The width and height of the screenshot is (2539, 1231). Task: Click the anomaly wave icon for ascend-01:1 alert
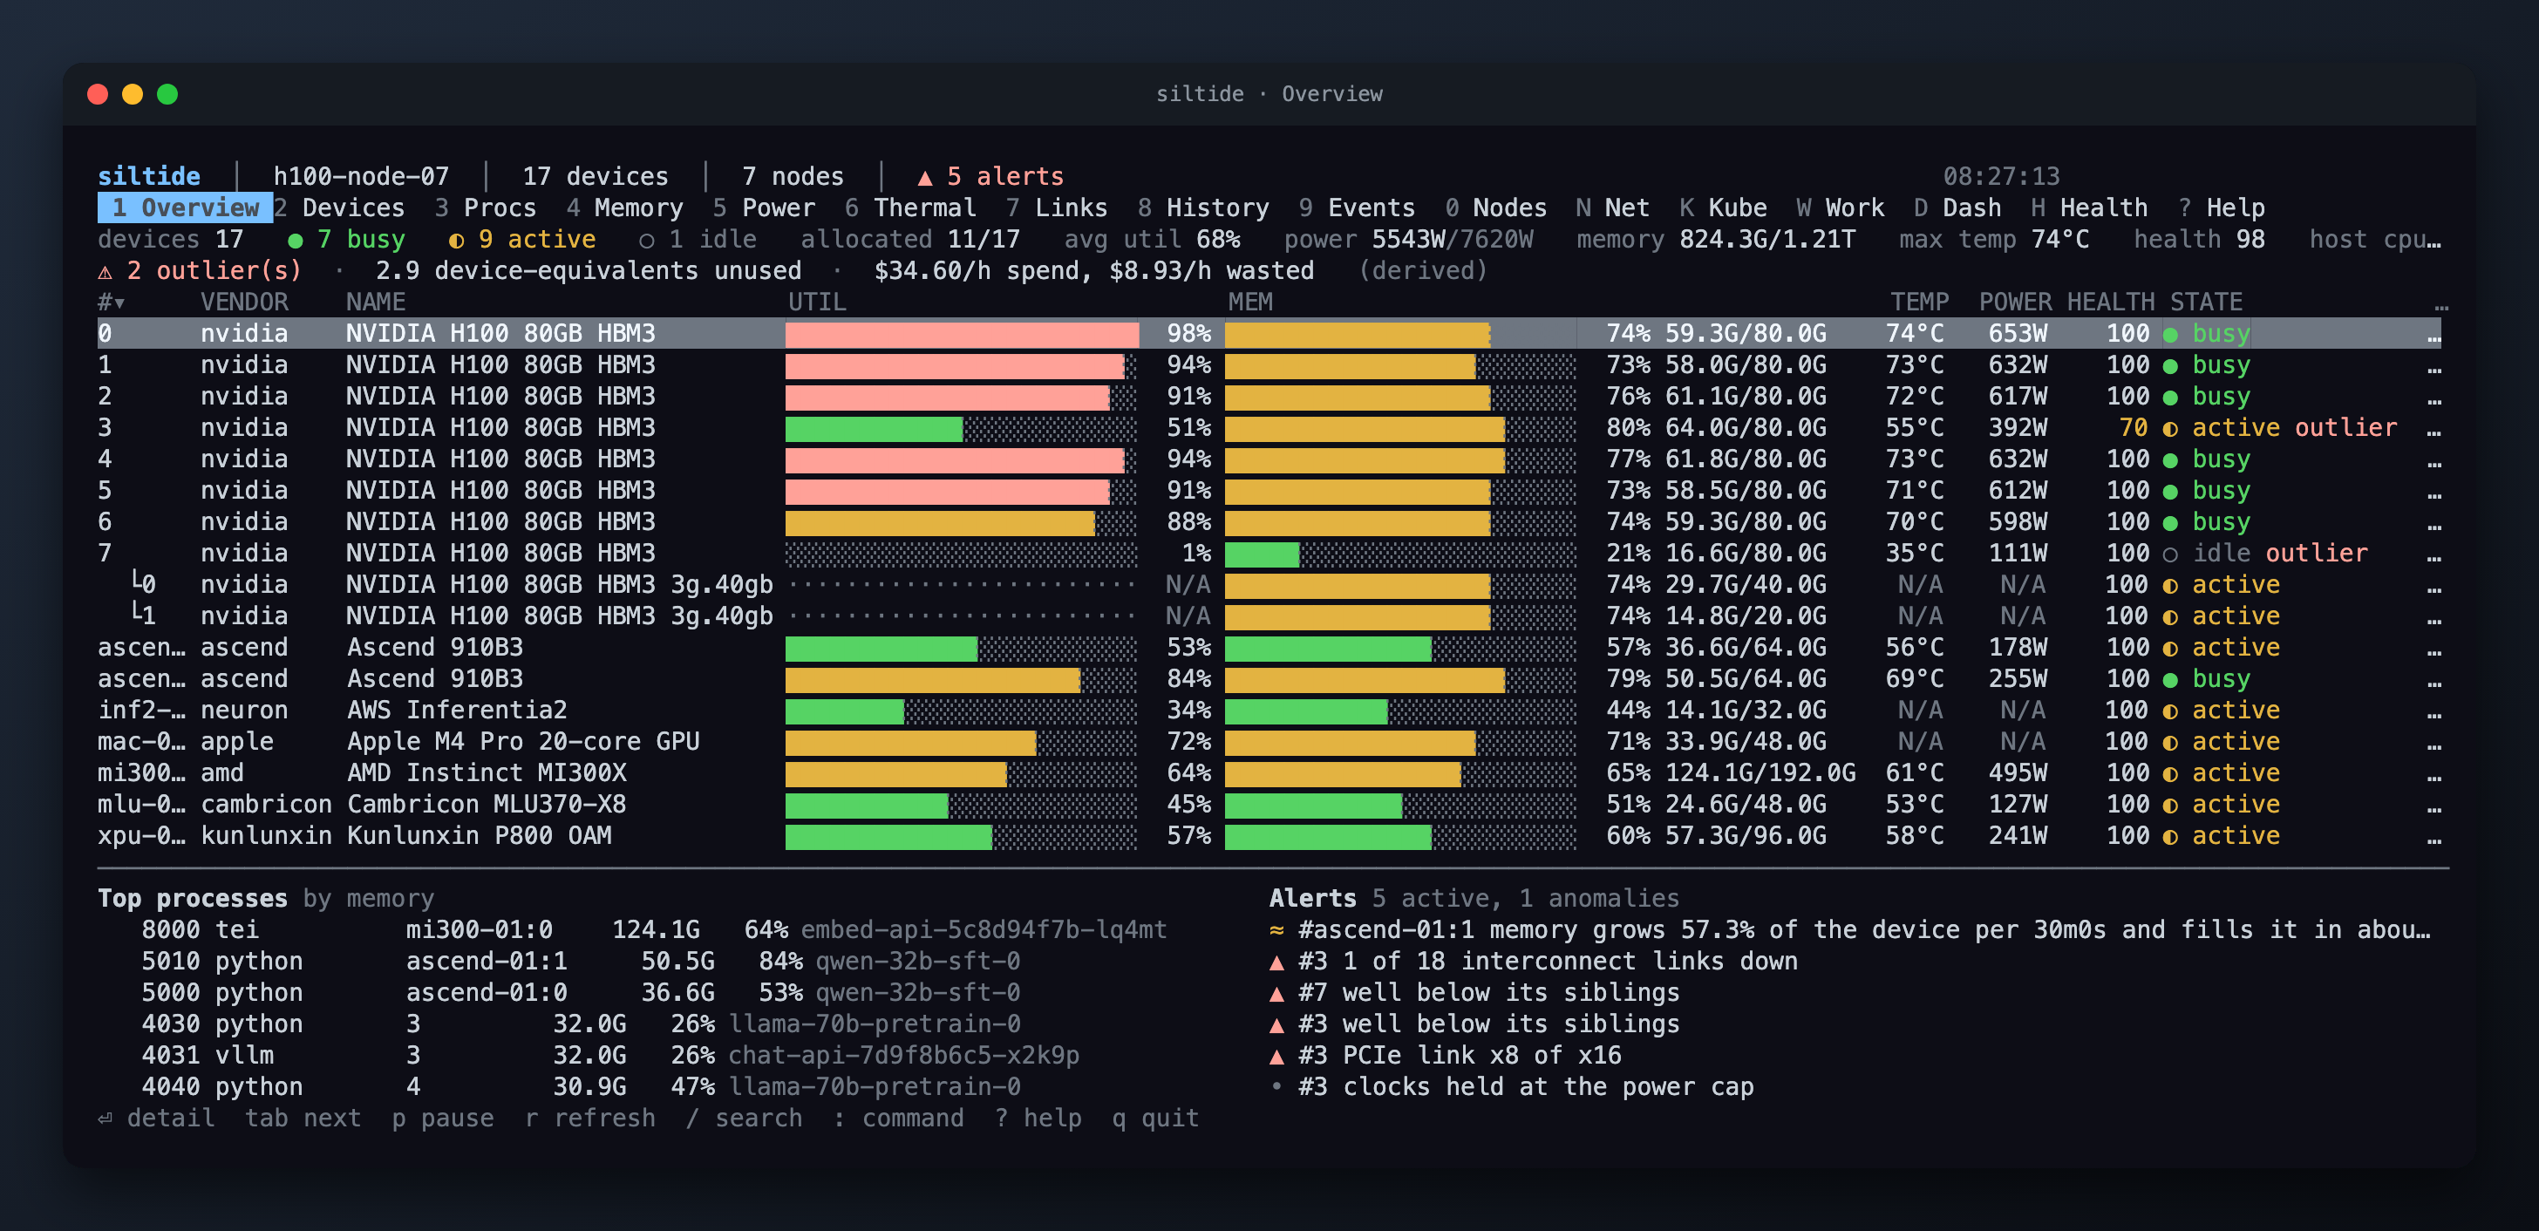tap(1277, 929)
